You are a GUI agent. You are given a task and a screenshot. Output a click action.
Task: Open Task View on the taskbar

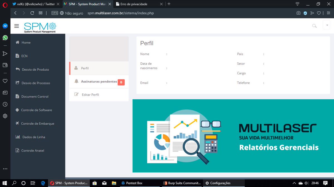pyautogui.click(x=33, y=183)
